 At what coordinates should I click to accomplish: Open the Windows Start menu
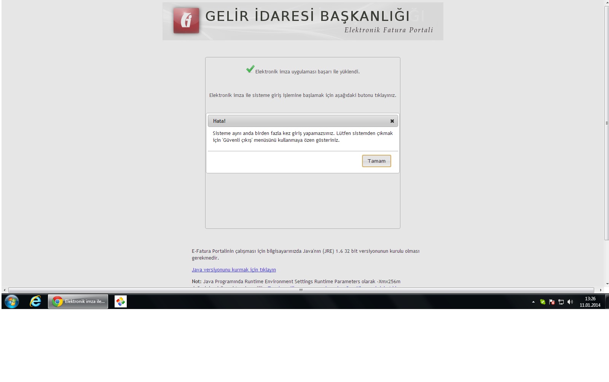pos(12,302)
